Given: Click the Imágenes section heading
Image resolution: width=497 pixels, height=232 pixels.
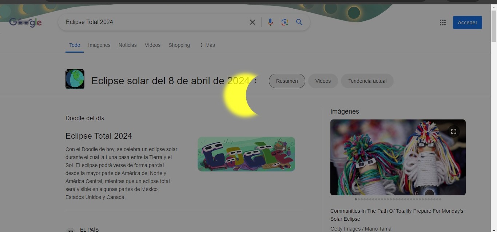Looking at the screenshot, I should coord(345,111).
